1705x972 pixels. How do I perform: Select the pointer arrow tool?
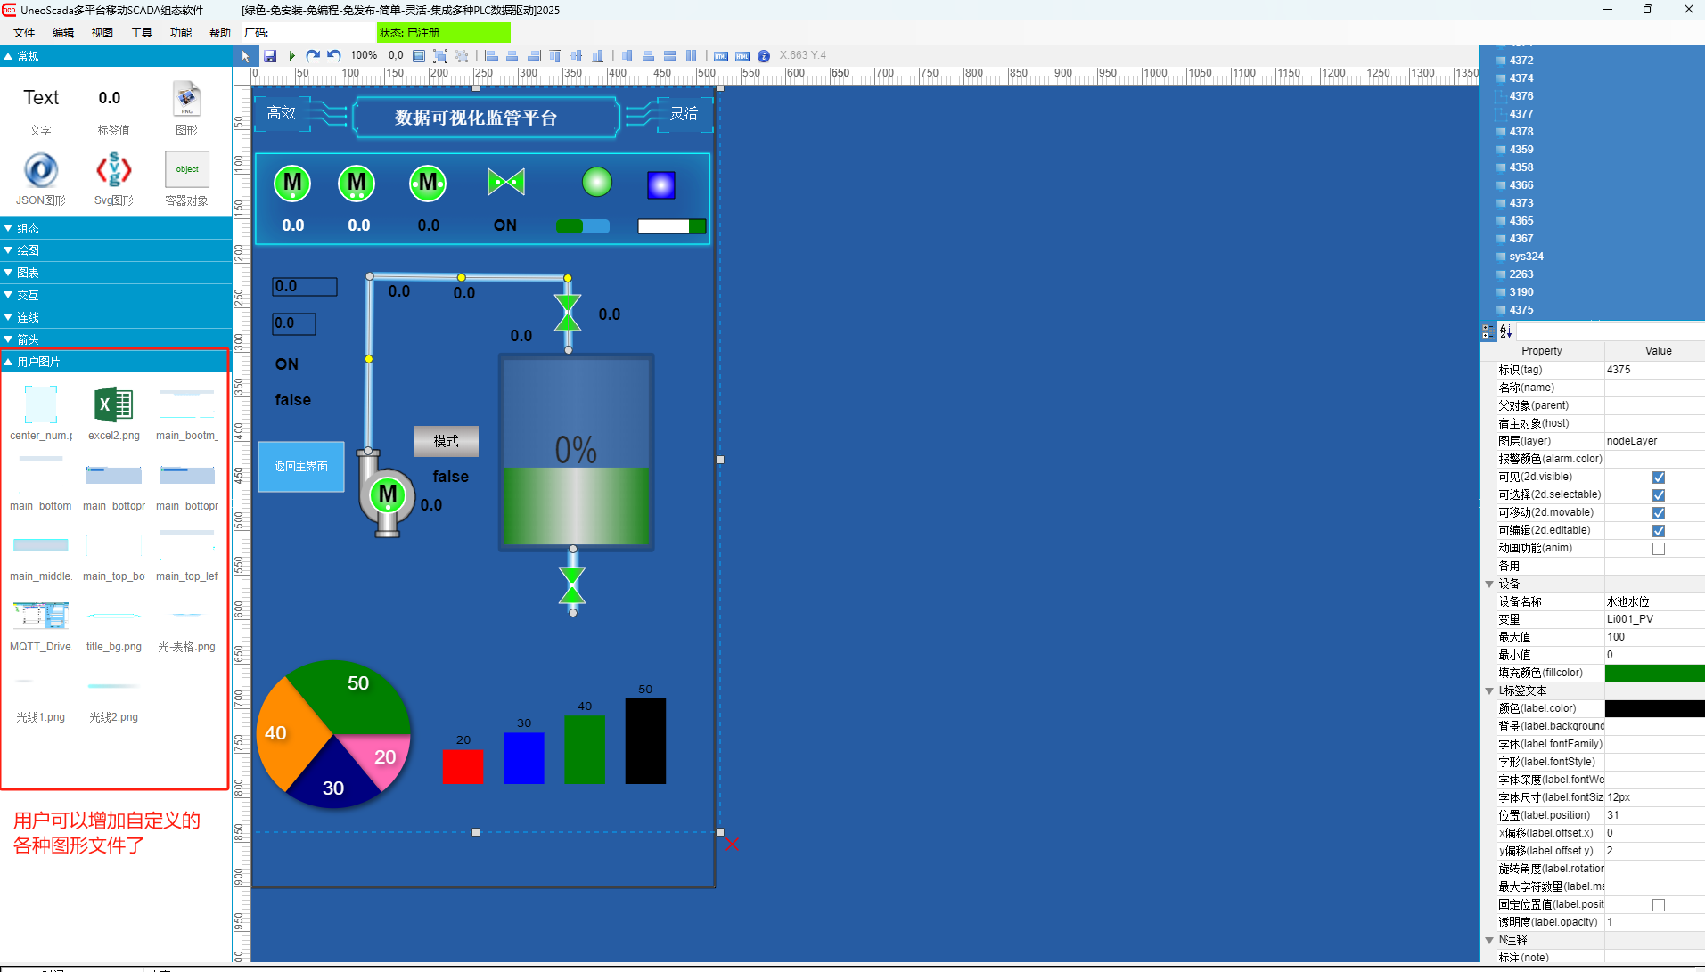click(x=246, y=56)
